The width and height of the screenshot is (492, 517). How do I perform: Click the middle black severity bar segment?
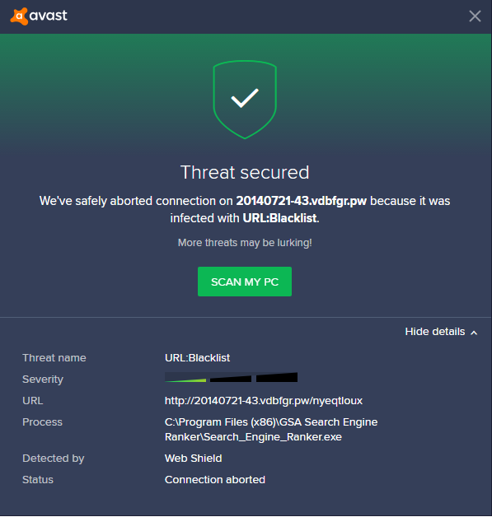pyautogui.click(x=231, y=378)
